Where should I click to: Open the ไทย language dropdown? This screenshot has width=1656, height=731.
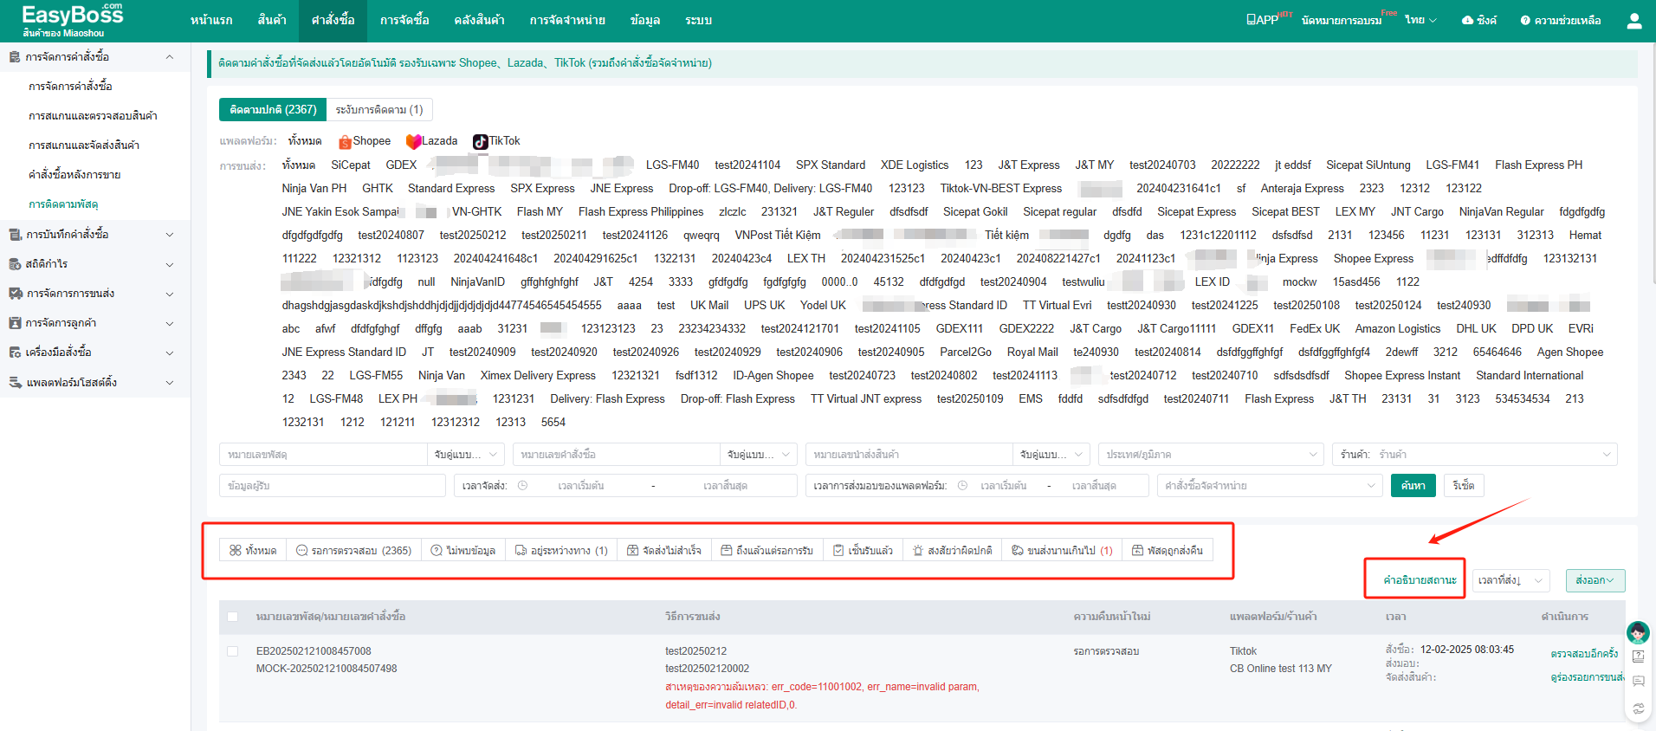coord(1420,20)
